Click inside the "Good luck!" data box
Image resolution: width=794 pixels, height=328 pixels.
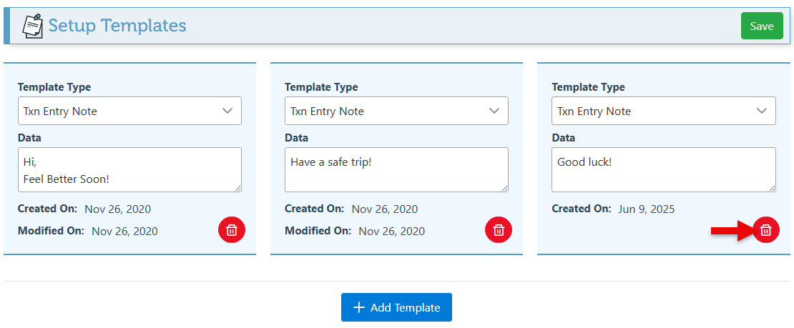(x=663, y=169)
